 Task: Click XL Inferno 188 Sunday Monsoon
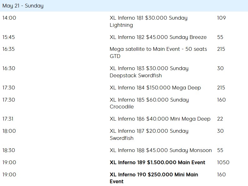click(161, 150)
